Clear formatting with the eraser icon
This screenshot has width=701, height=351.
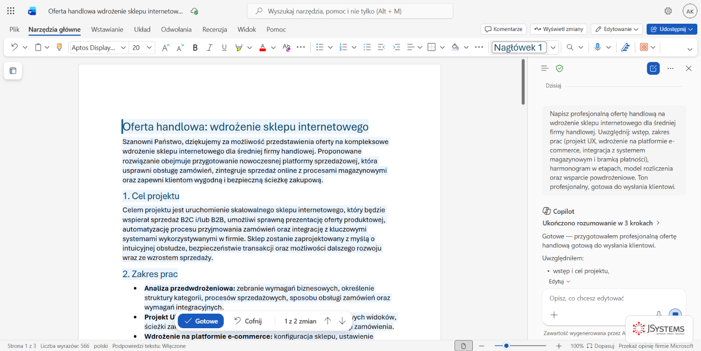[286, 47]
